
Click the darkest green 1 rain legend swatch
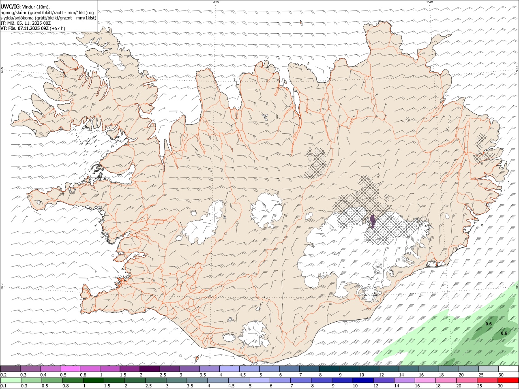[93, 380]
